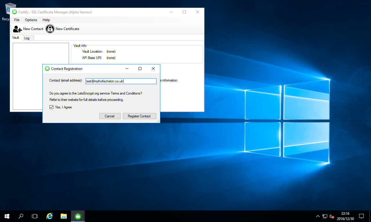371x222 pixels.
Task: Click the LetsEncrypt Terms and Conditions question text
Action: point(96,93)
